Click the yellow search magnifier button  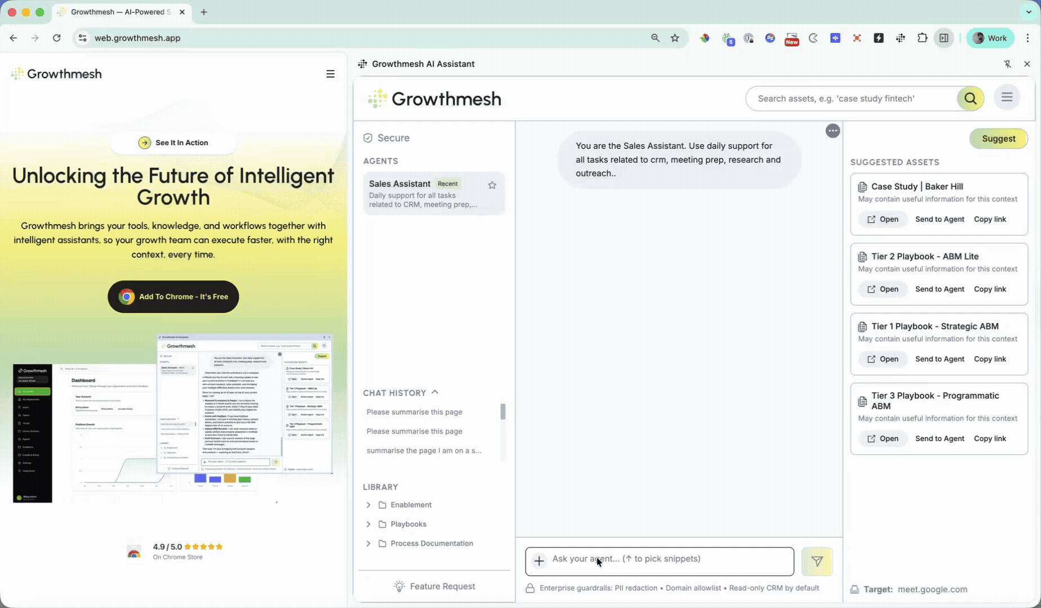click(x=970, y=99)
